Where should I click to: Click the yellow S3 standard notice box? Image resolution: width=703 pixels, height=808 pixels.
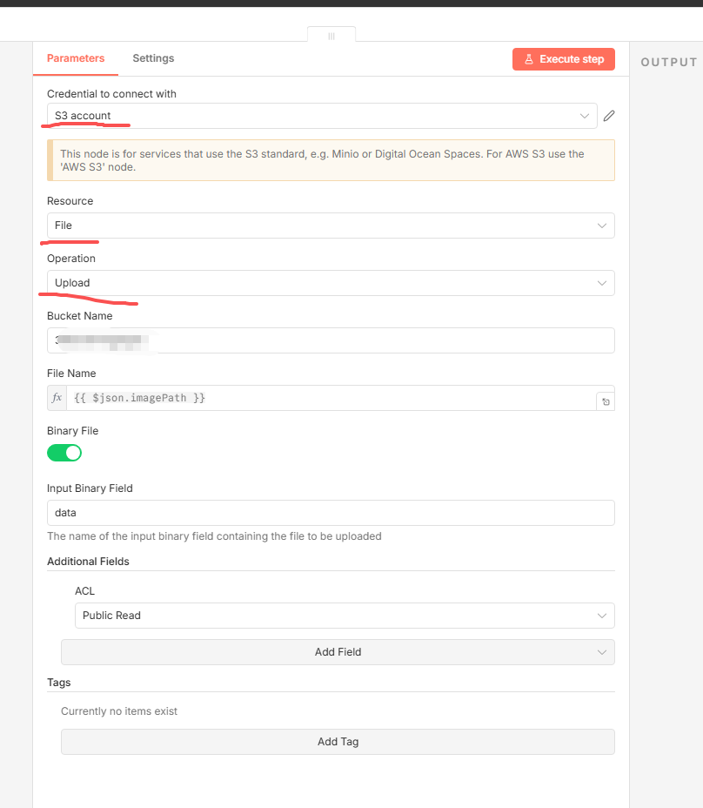[x=331, y=160]
